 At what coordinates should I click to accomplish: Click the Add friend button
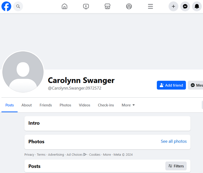pyautogui.click(x=171, y=85)
